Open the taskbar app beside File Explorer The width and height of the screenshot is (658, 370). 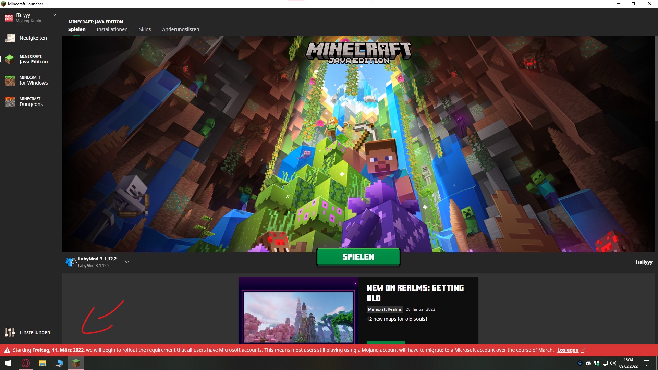tap(59, 363)
